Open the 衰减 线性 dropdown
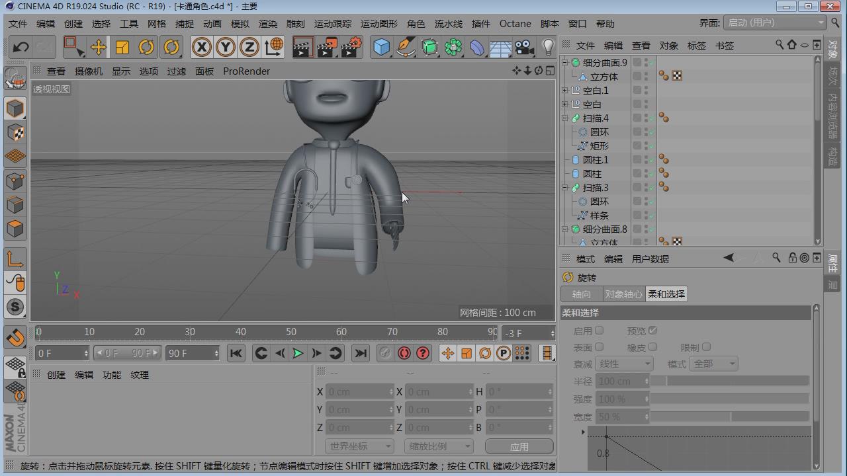Screen dimensions: 847x476 [x=624, y=364]
